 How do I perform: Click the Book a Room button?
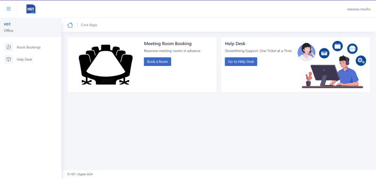coord(157,62)
